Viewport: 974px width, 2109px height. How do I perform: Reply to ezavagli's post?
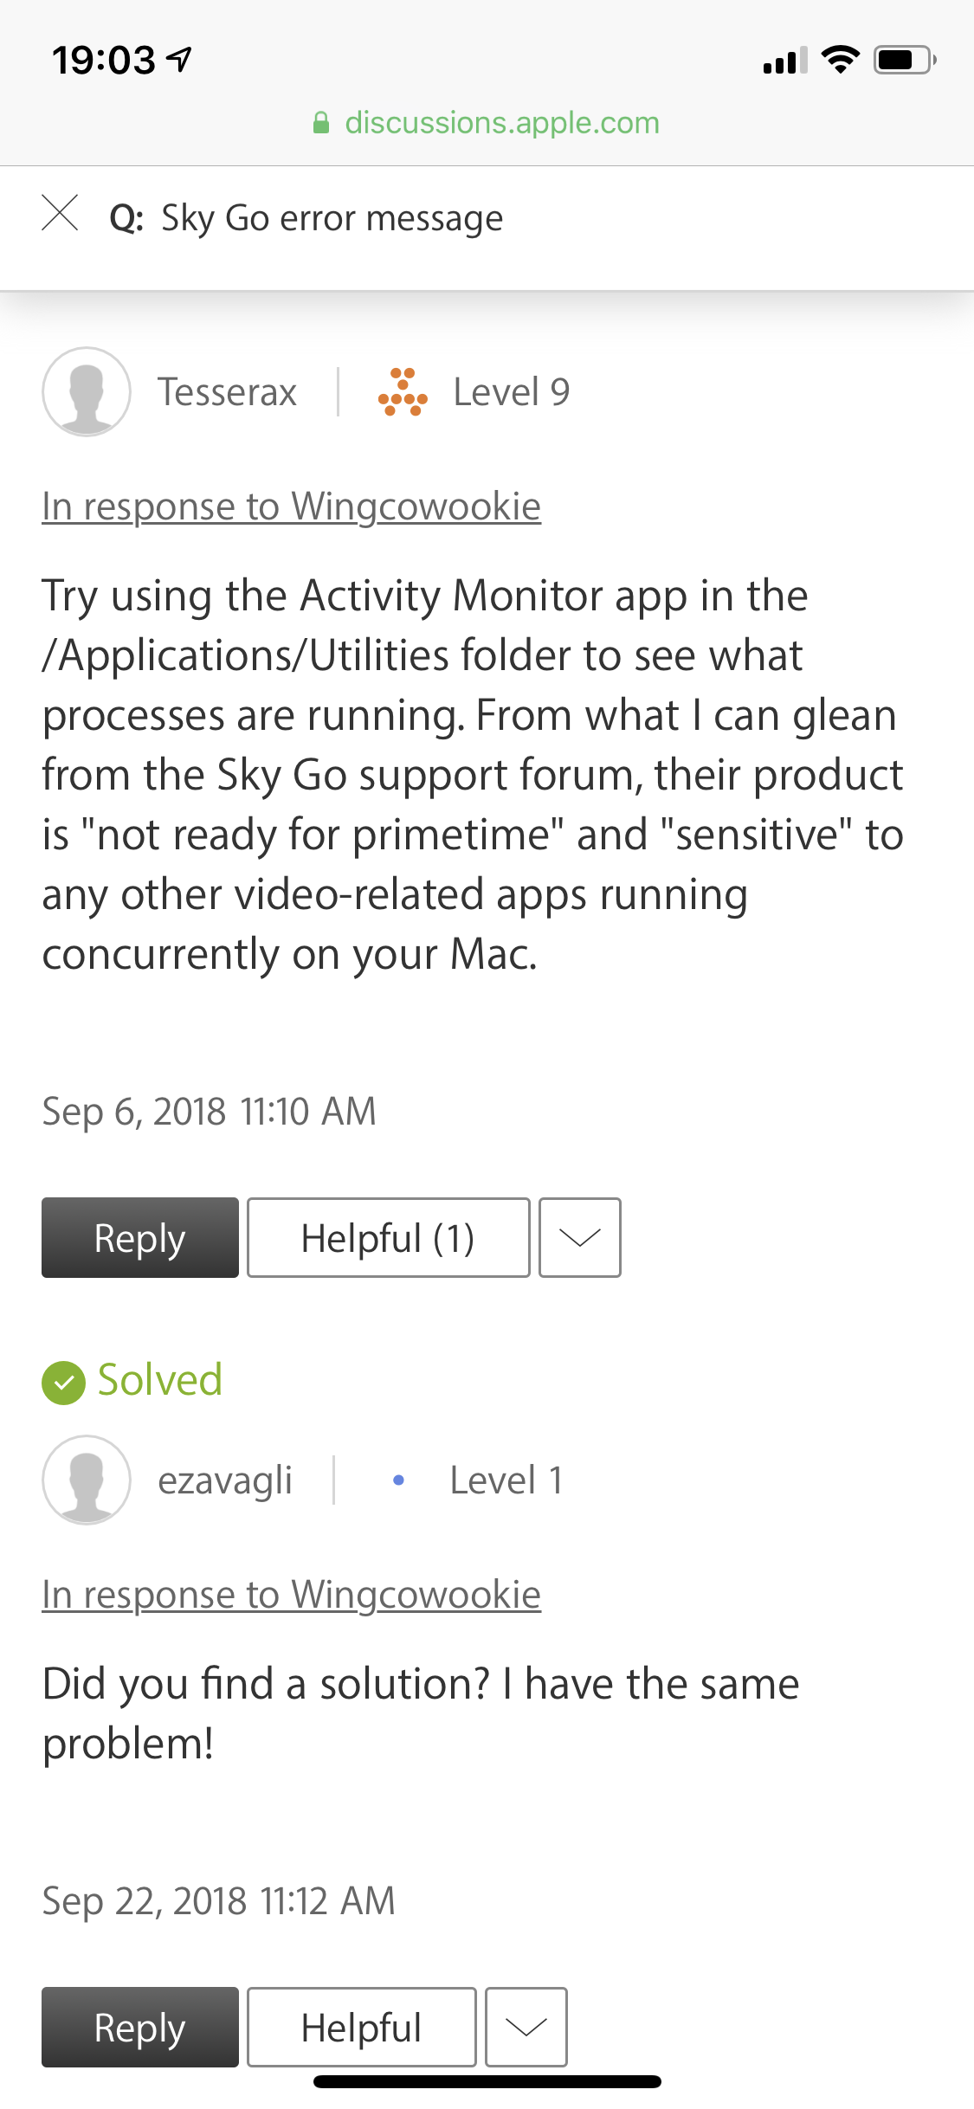pos(140,2027)
